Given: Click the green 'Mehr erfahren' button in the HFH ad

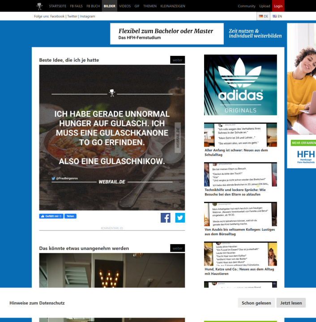Looking at the screenshot, I should 303,143.
